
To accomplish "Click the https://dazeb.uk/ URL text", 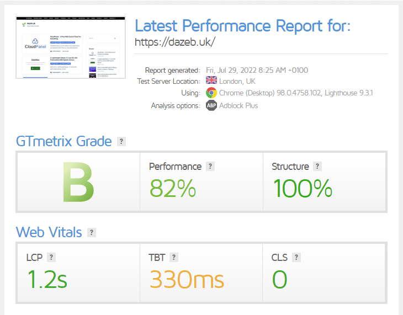I will (x=175, y=42).
